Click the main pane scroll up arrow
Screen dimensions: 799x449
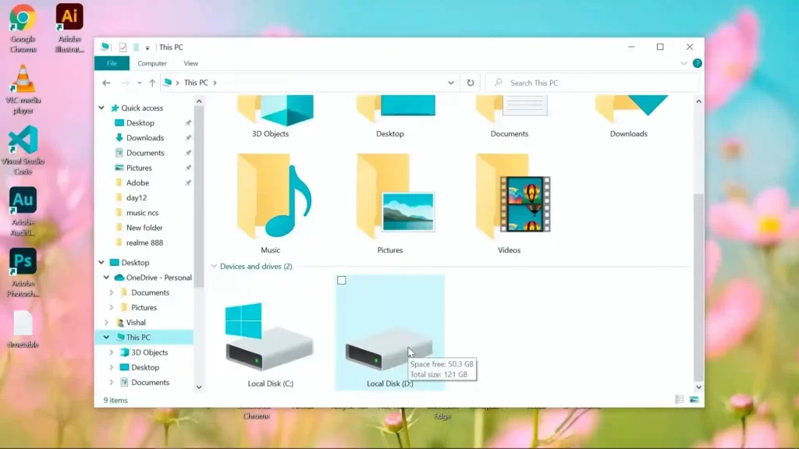pyautogui.click(x=698, y=101)
